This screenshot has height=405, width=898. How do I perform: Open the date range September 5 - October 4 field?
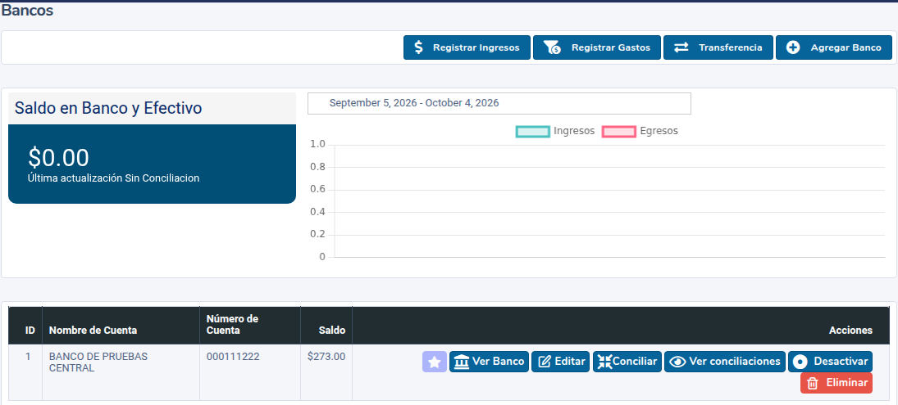[x=499, y=103]
